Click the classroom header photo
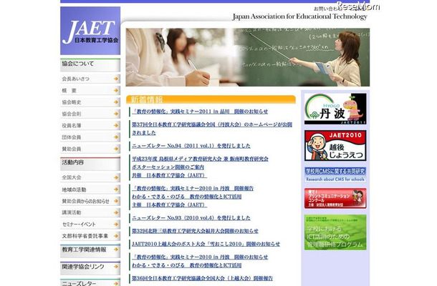Image resolution: width=437 pixels, height=286 pixels. (x=248, y=57)
